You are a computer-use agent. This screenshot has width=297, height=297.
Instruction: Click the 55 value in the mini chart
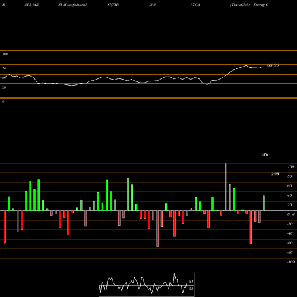191,289
